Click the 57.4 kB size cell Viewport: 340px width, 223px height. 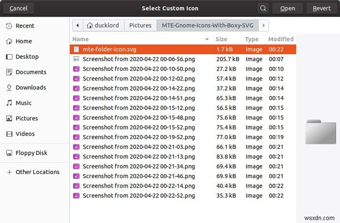coord(226,79)
